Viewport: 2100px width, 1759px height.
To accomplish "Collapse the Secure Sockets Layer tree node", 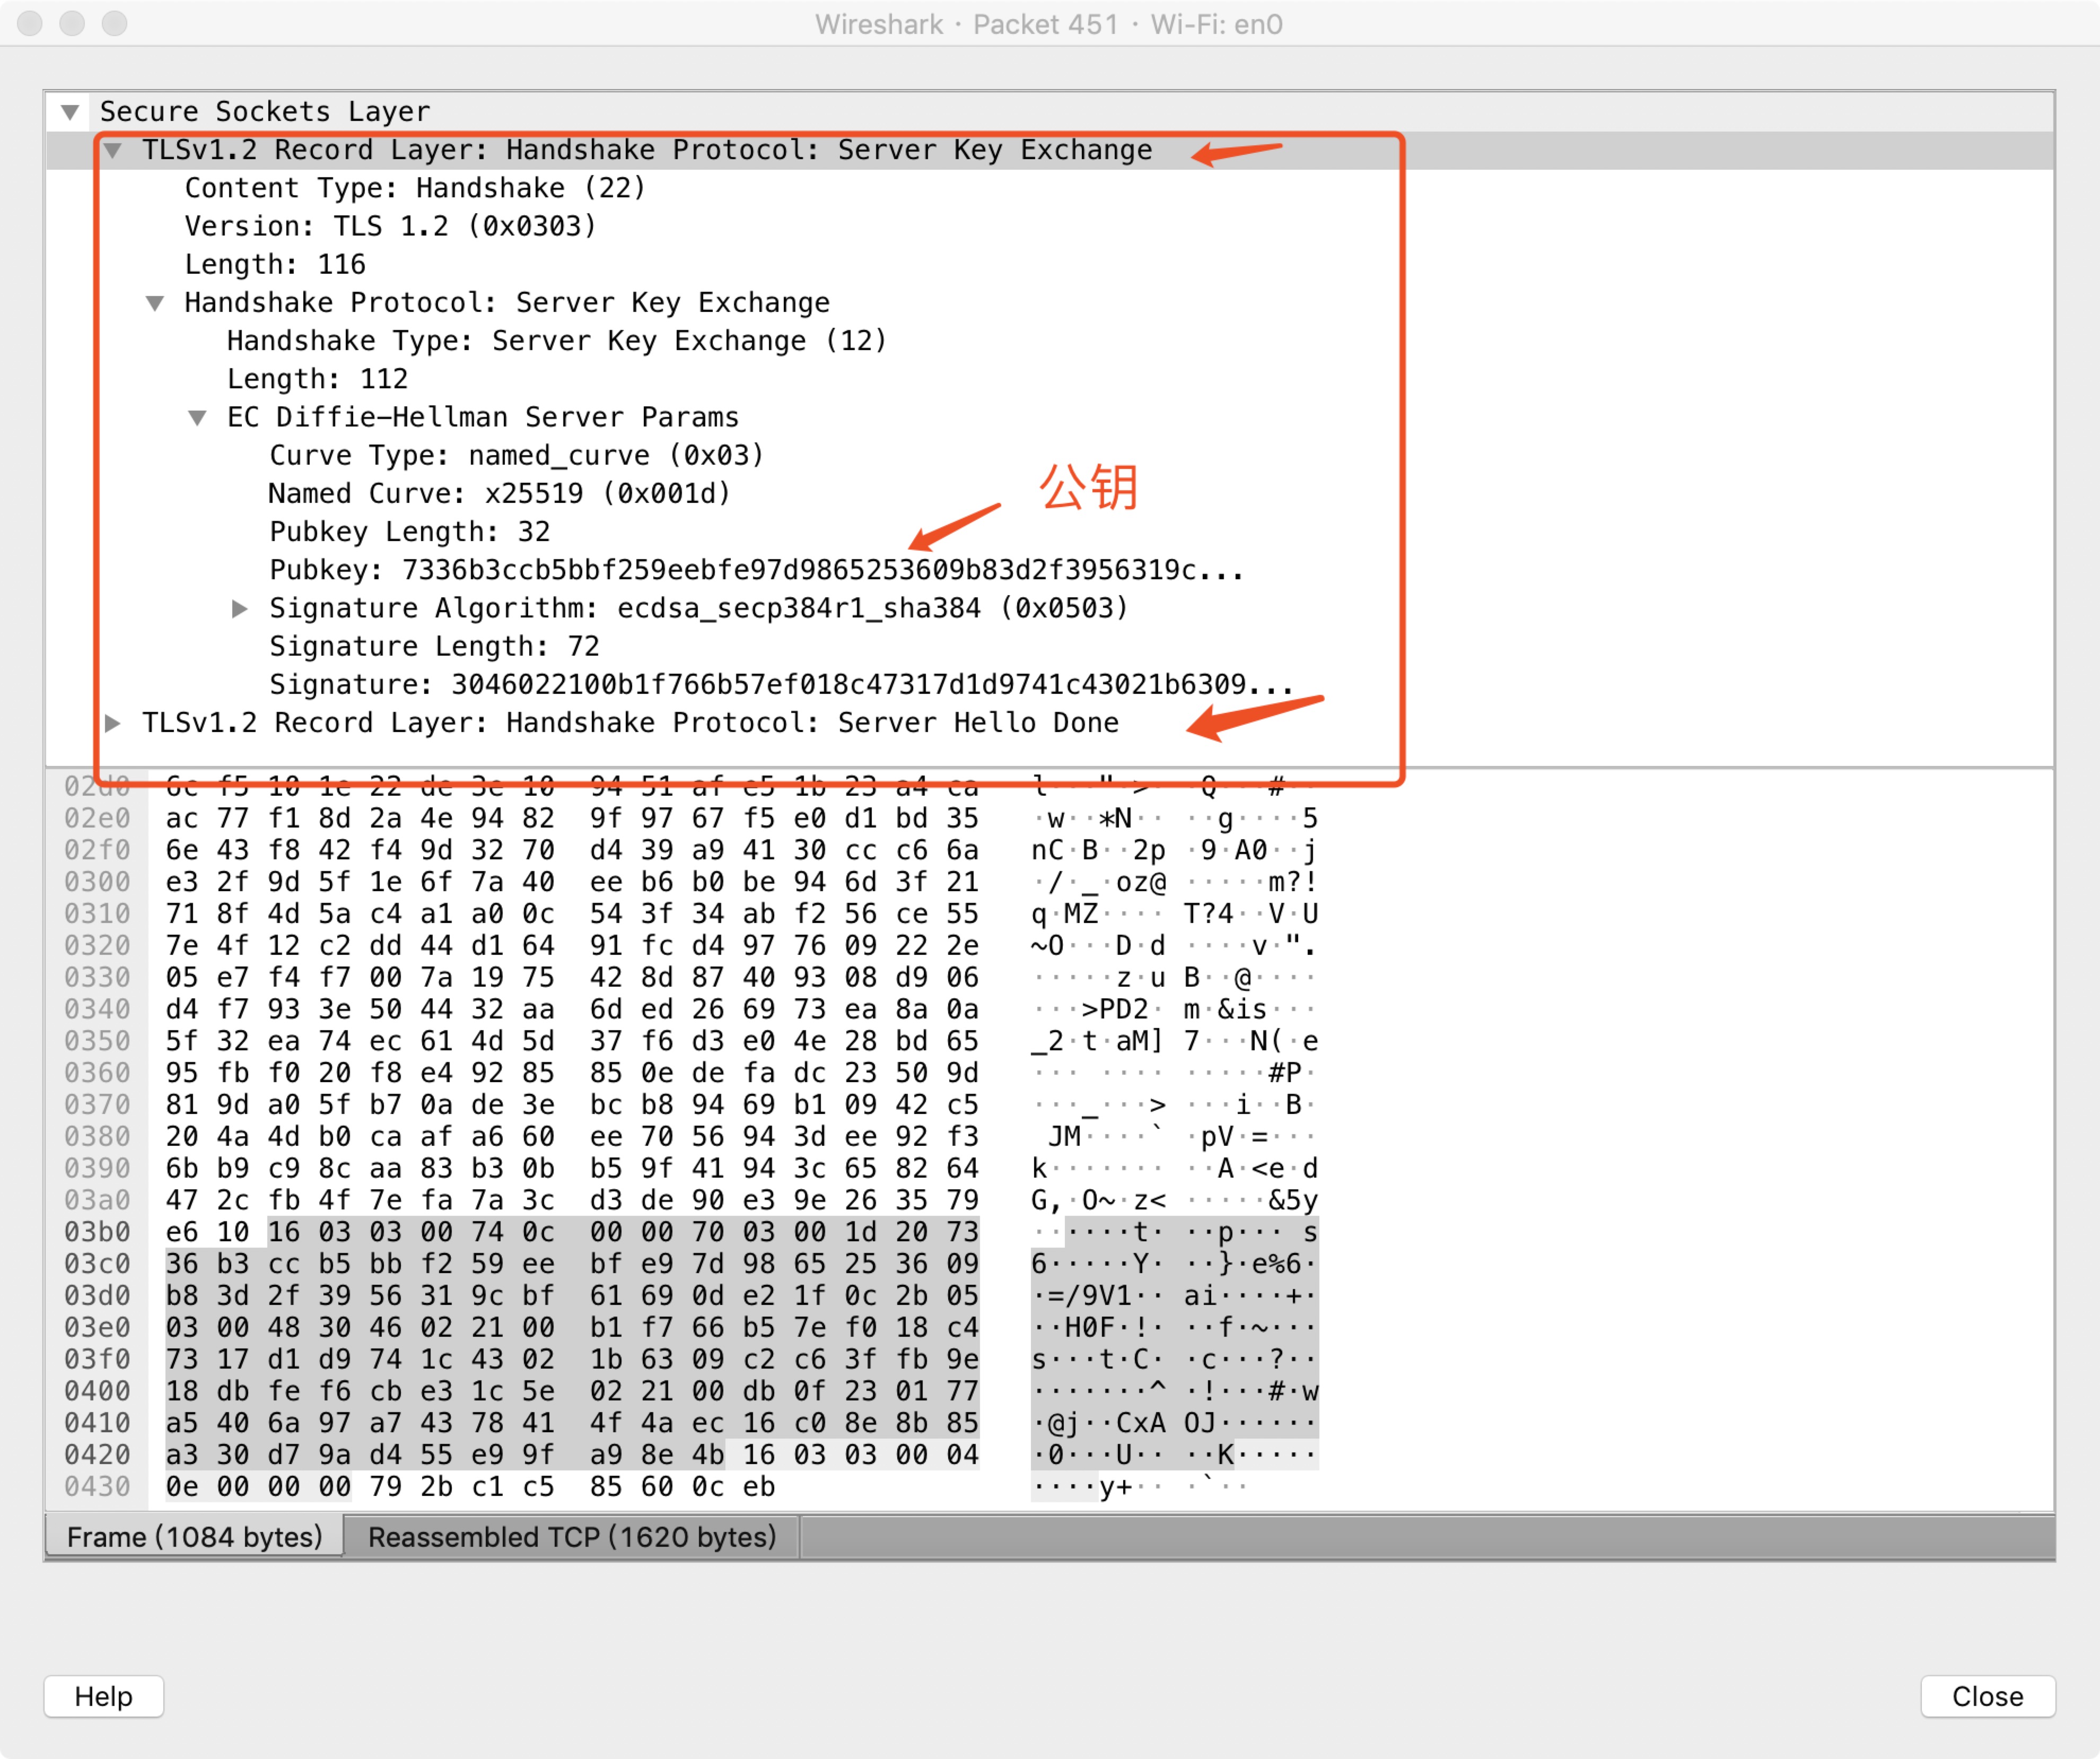I will (x=70, y=111).
